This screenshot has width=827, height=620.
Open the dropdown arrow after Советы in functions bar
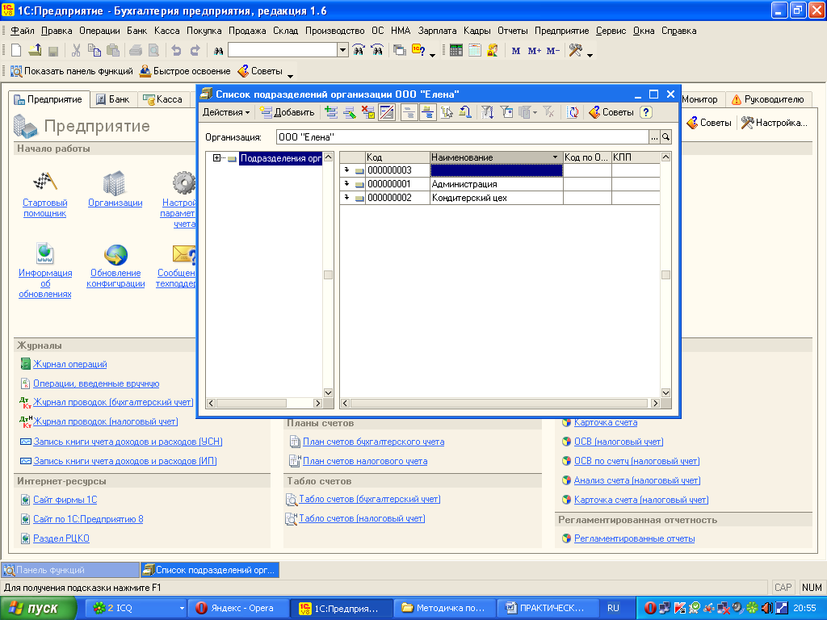pyautogui.click(x=290, y=77)
